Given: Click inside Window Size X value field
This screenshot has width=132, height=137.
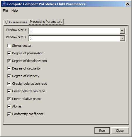Looking at the screenshot, I should tap(74, 31).
